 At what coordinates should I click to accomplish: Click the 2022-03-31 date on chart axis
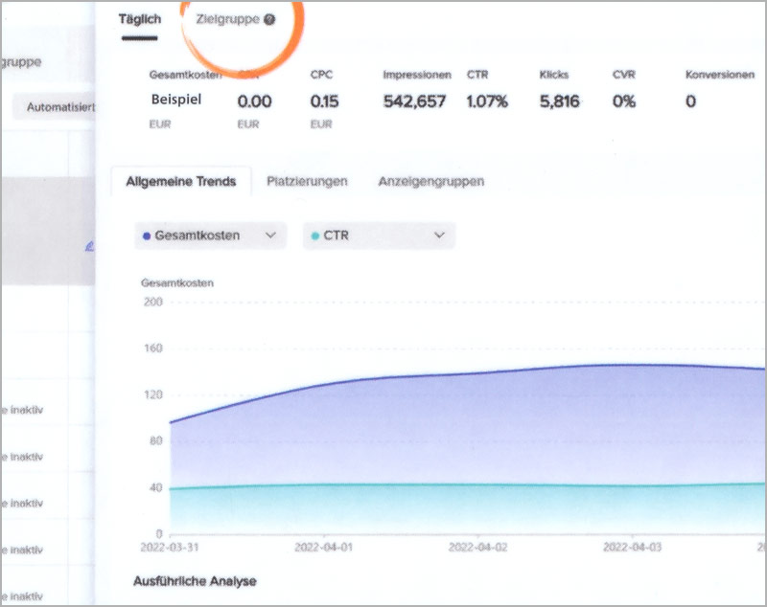click(x=170, y=548)
